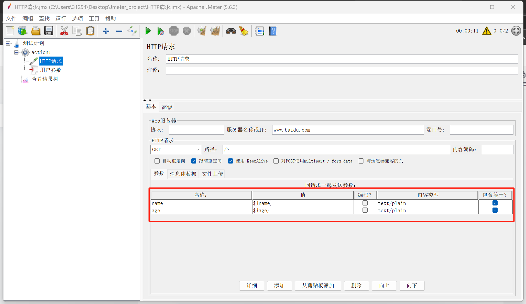Switch to the 消息体数据 tab
Image resolution: width=526 pixels, height=304 pixels.
[183, 174]
